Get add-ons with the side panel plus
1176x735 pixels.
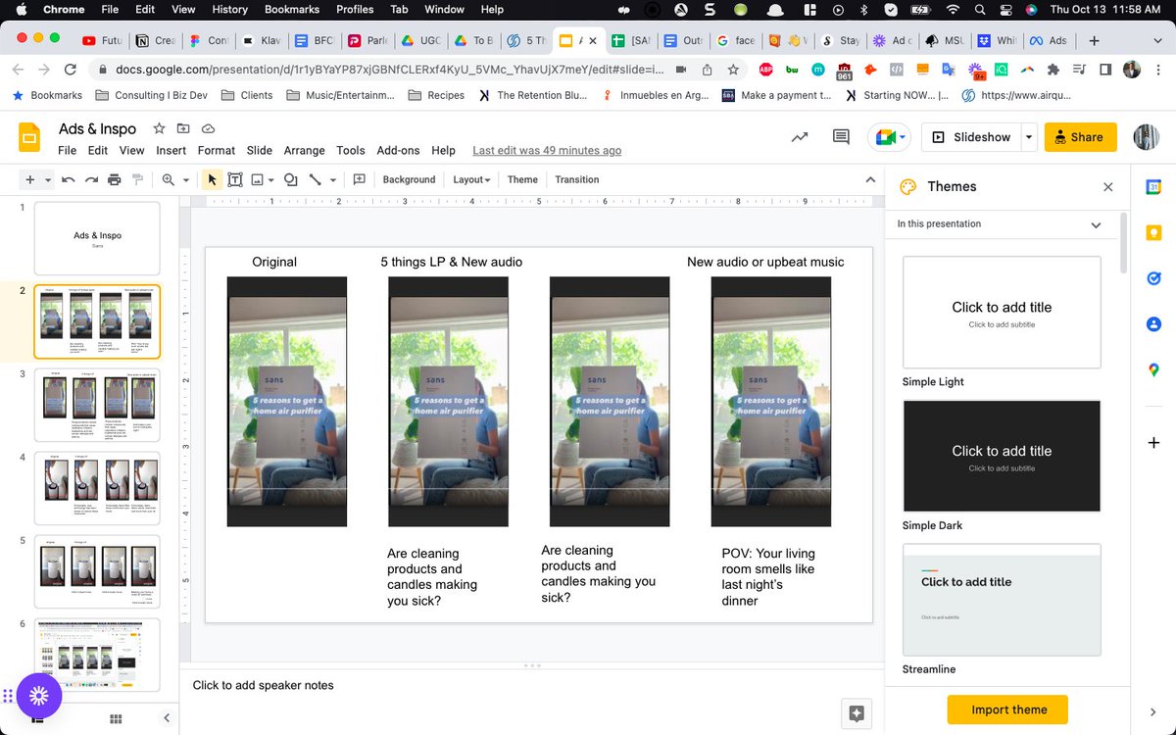click(x=1153, y=443)
